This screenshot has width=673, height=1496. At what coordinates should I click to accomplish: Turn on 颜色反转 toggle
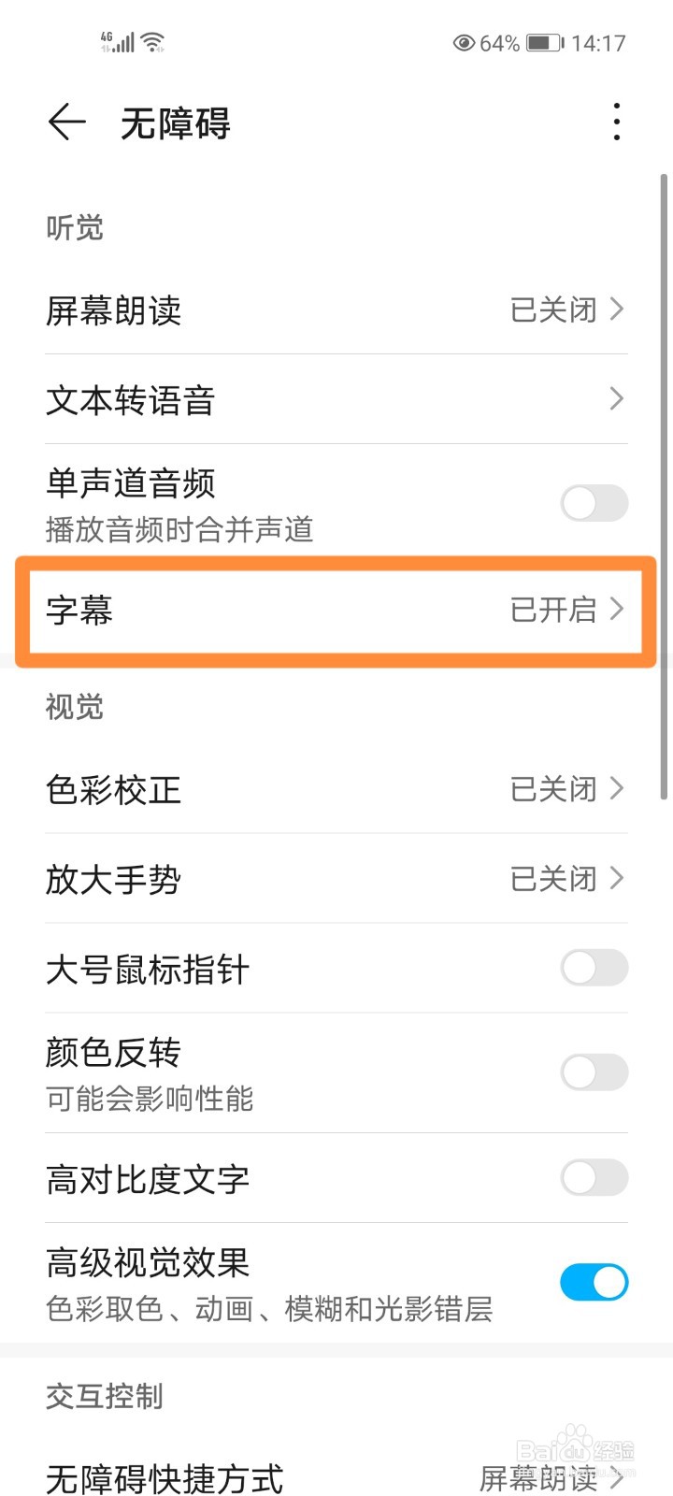(x=594, y=1072)
